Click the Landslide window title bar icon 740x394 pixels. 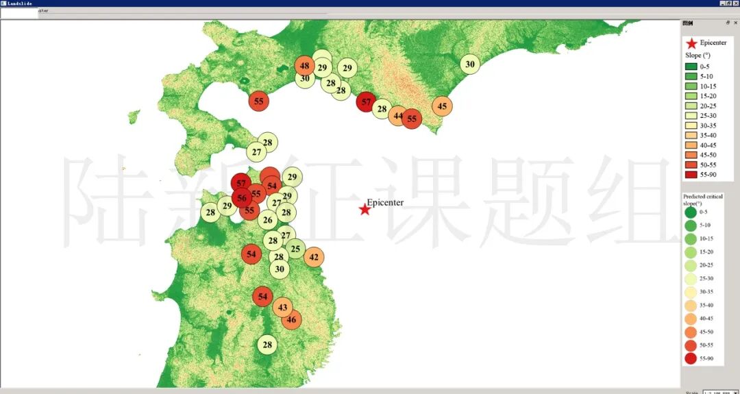click(3, 3)
